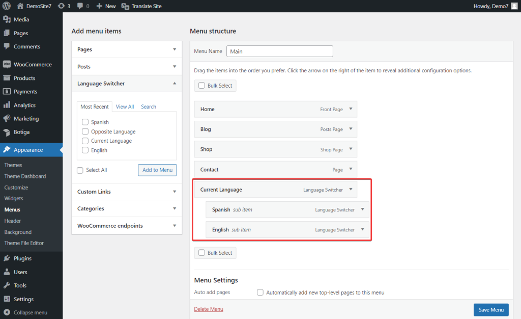Expand the Blog menu item options
The width and height of the screenshot is (521, 319).
(x=351, y=129)
